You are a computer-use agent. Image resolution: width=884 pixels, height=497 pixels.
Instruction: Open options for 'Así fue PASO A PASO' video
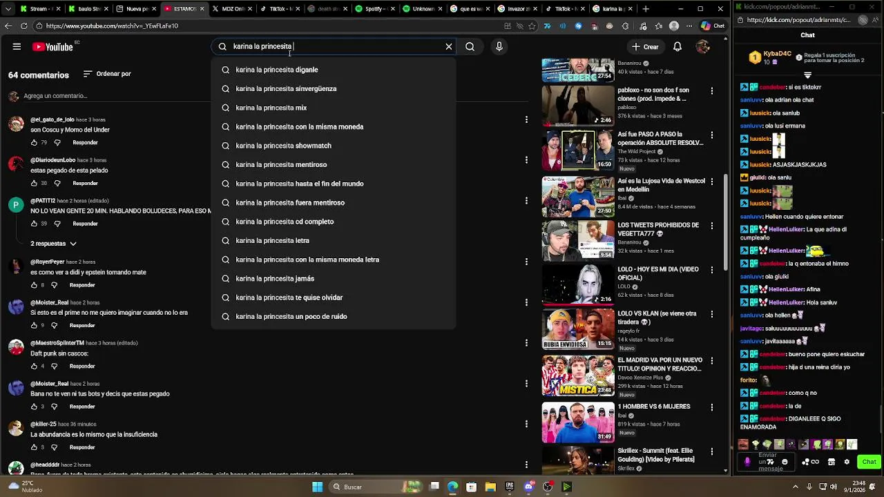click(712, 135)
